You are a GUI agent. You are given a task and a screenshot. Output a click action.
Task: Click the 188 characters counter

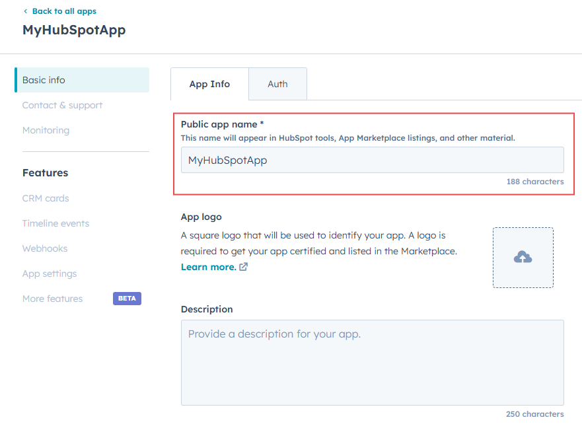[x=535, y=182]
